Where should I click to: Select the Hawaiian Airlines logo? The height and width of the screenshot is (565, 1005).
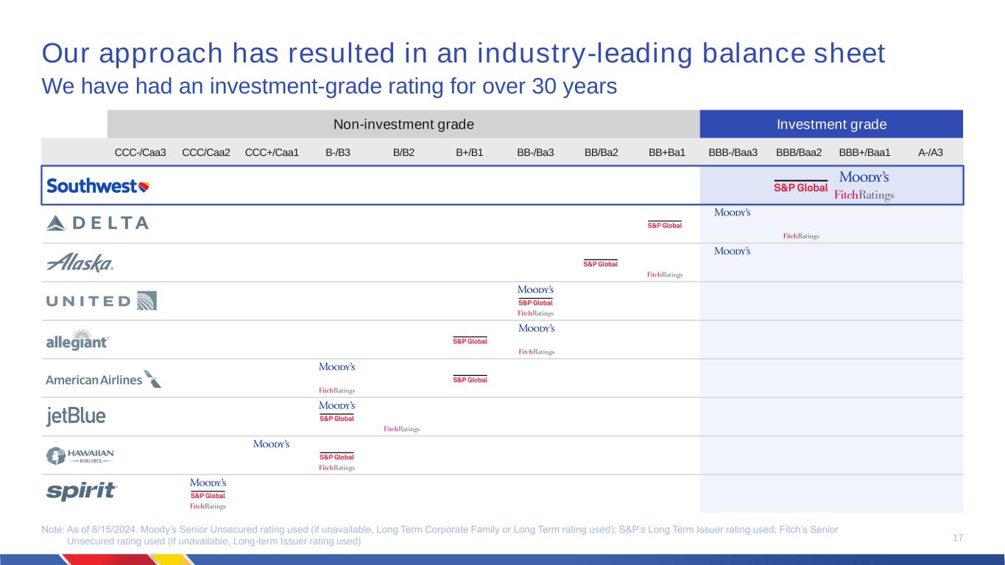click(80, 455)
